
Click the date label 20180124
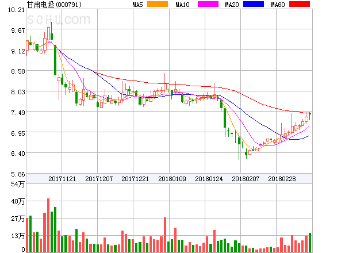click(x=209, y=179)
